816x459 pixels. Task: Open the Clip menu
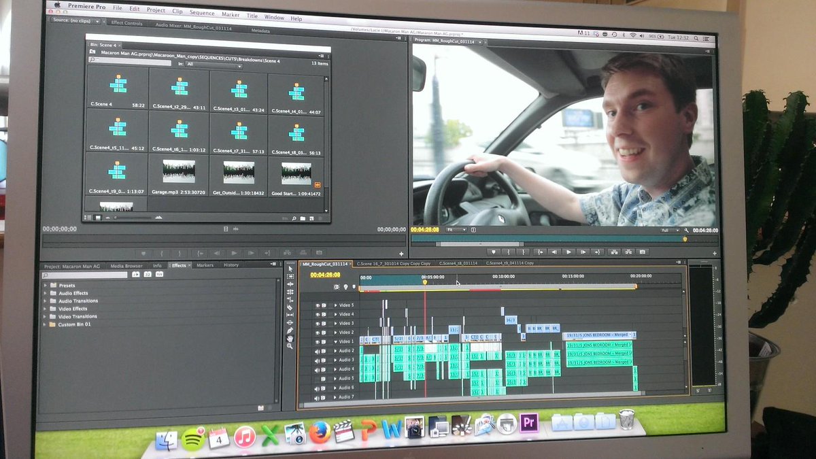tap(177, 11)
